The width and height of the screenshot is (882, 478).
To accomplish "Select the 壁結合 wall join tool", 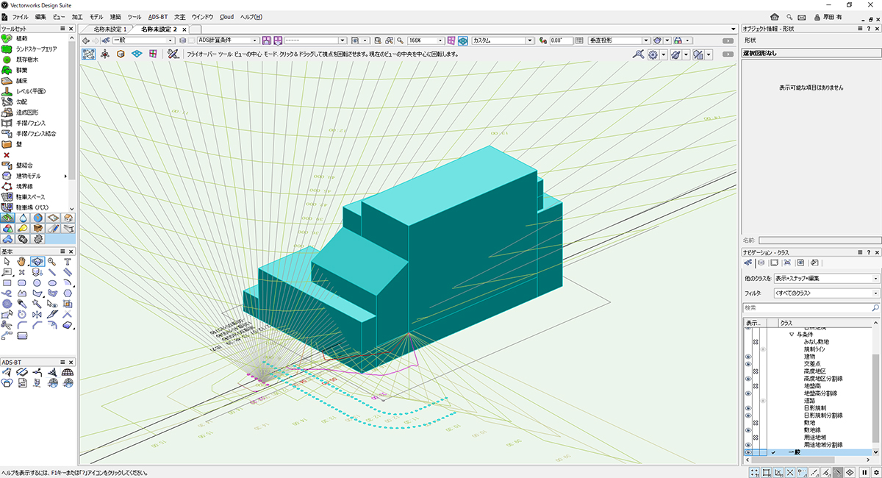I will click(x=24, y=165).
